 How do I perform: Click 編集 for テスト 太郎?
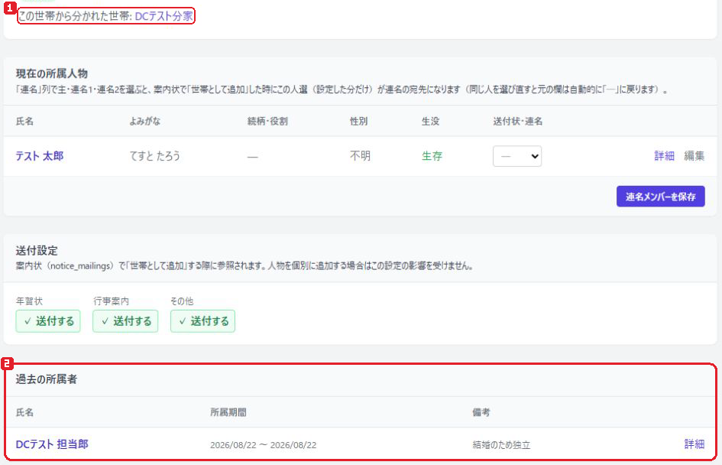694,156
